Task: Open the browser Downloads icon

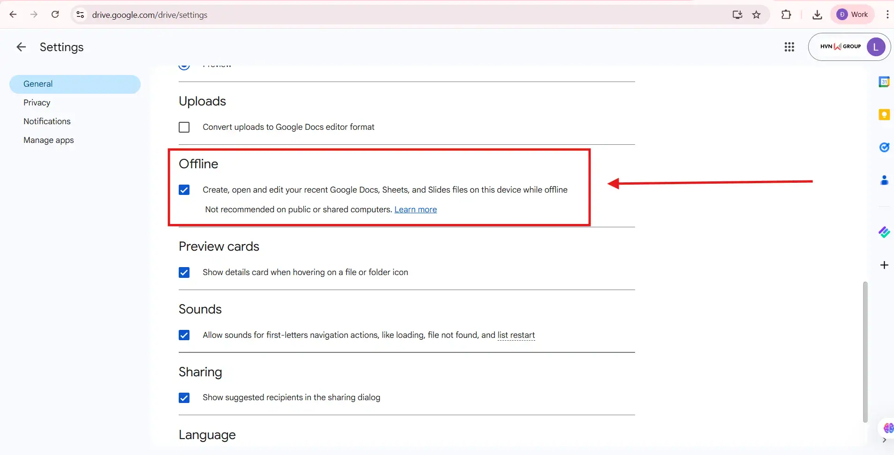Action: (817, 15)
